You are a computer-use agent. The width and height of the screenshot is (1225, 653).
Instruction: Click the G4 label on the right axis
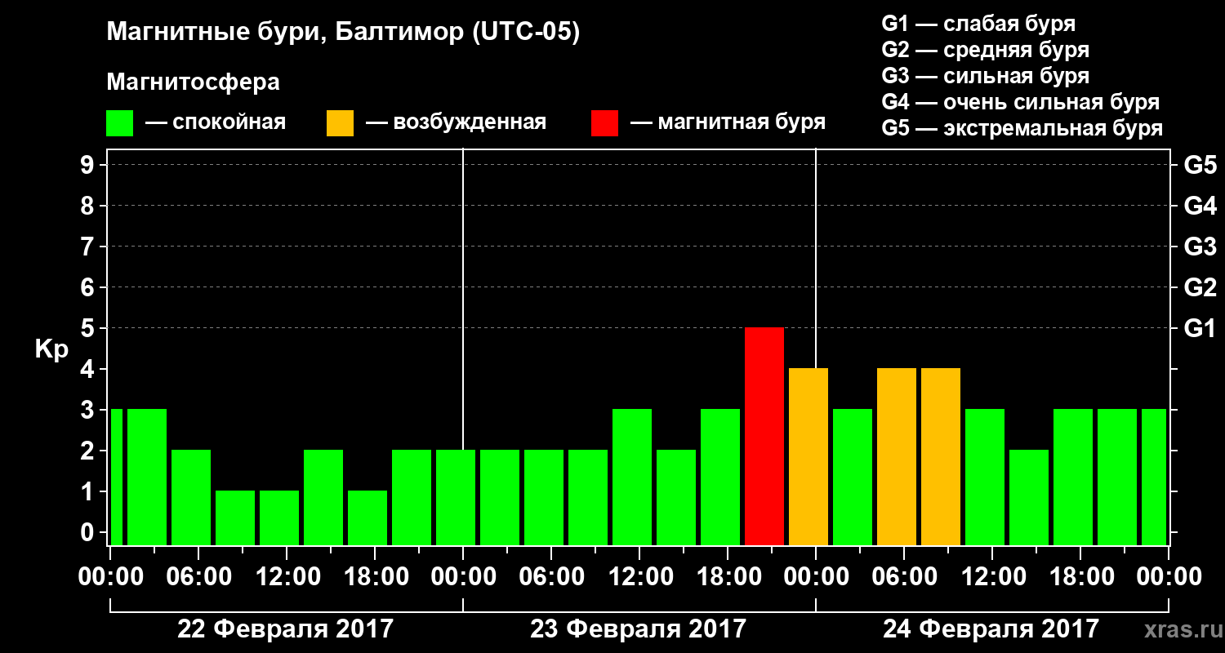(1200, 206)
